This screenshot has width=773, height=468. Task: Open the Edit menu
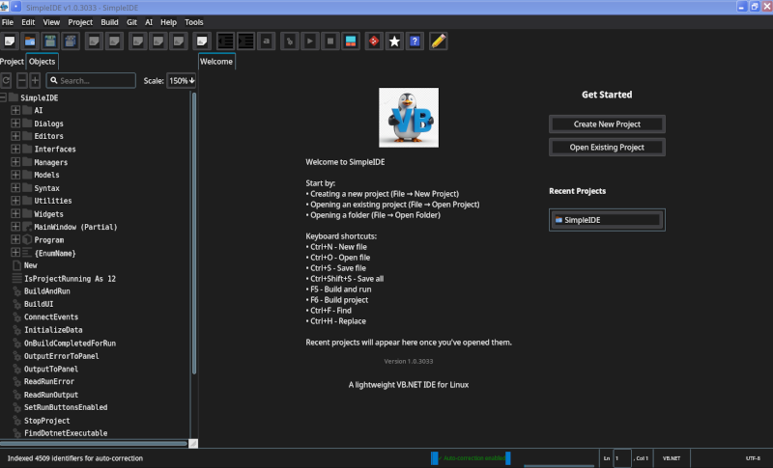pyautogui.click(x=28, y=22)
